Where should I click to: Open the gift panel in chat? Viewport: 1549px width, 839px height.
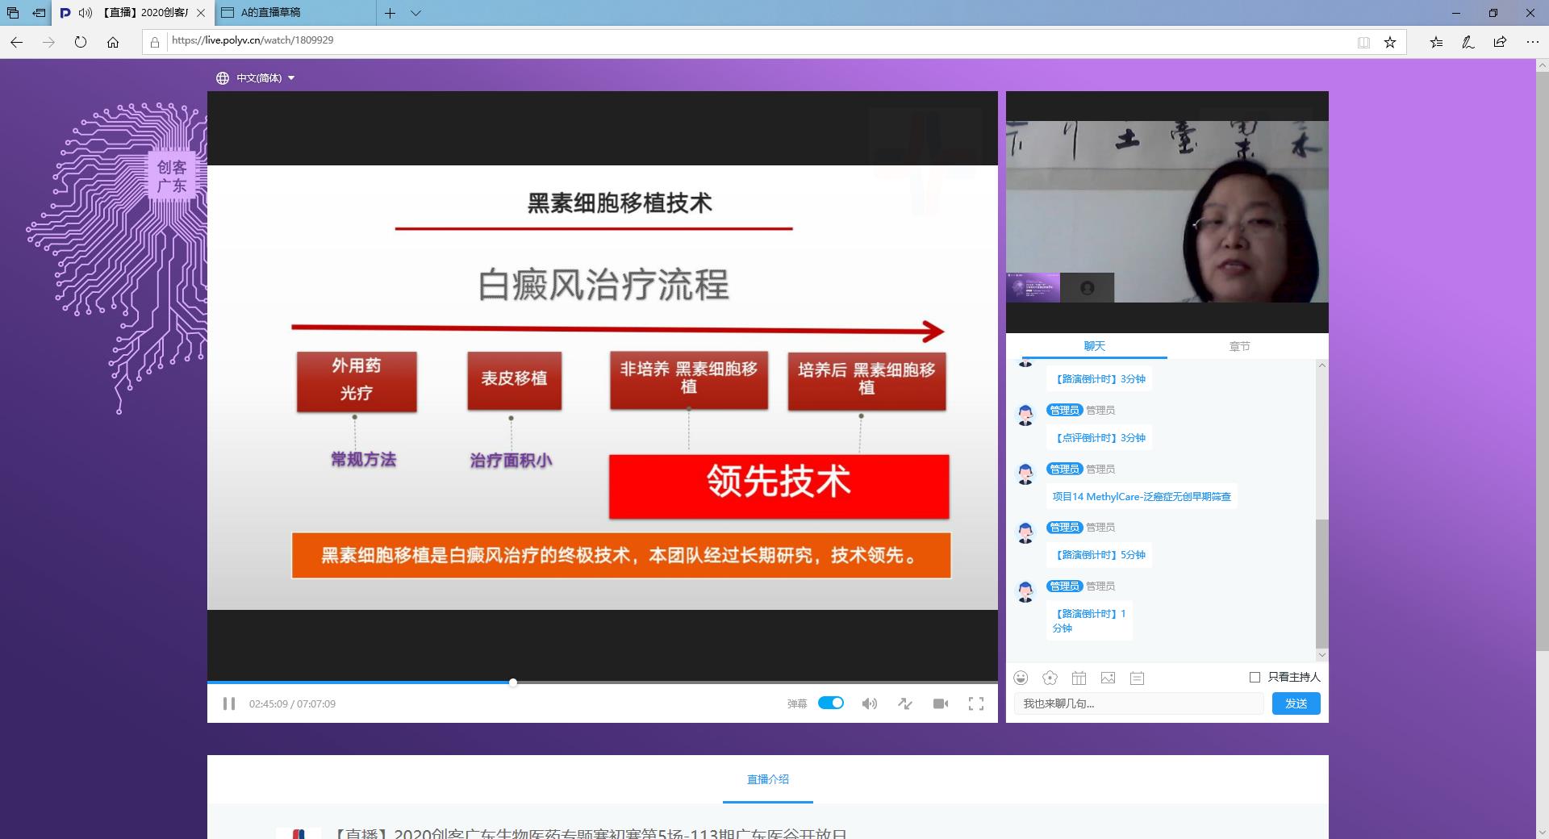(1079, 678)
